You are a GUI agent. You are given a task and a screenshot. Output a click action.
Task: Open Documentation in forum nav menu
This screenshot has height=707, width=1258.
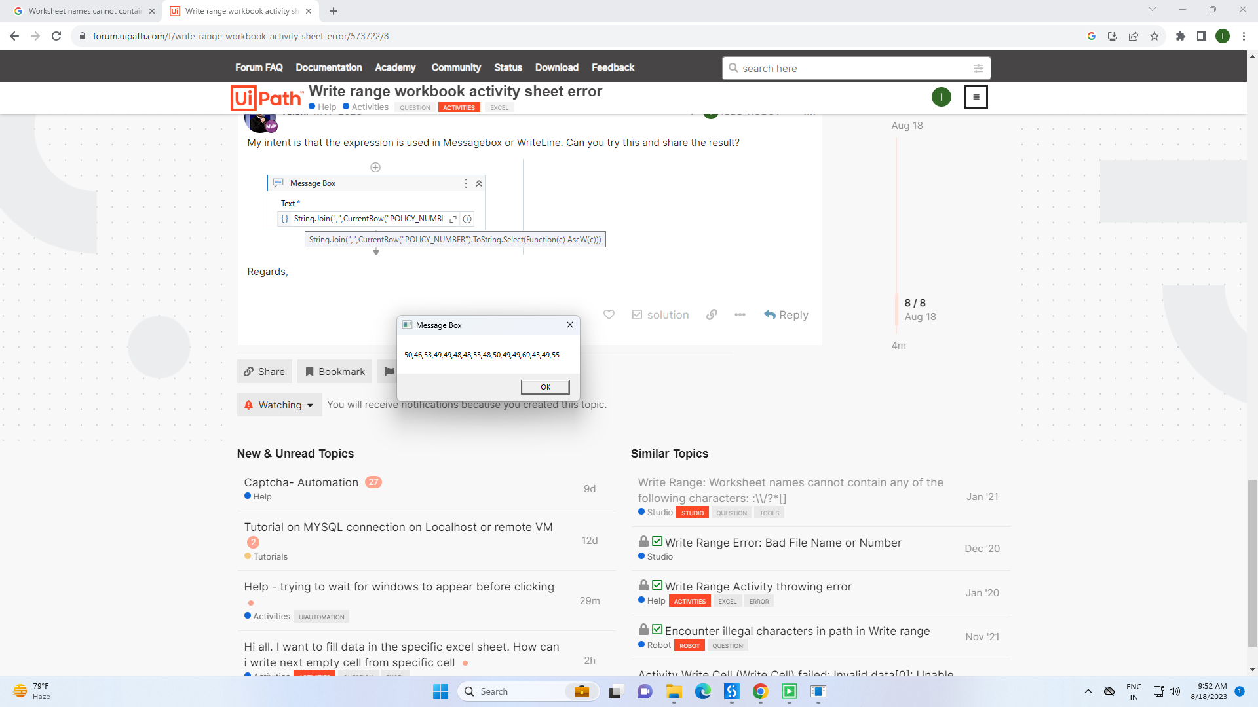(328, 67)
